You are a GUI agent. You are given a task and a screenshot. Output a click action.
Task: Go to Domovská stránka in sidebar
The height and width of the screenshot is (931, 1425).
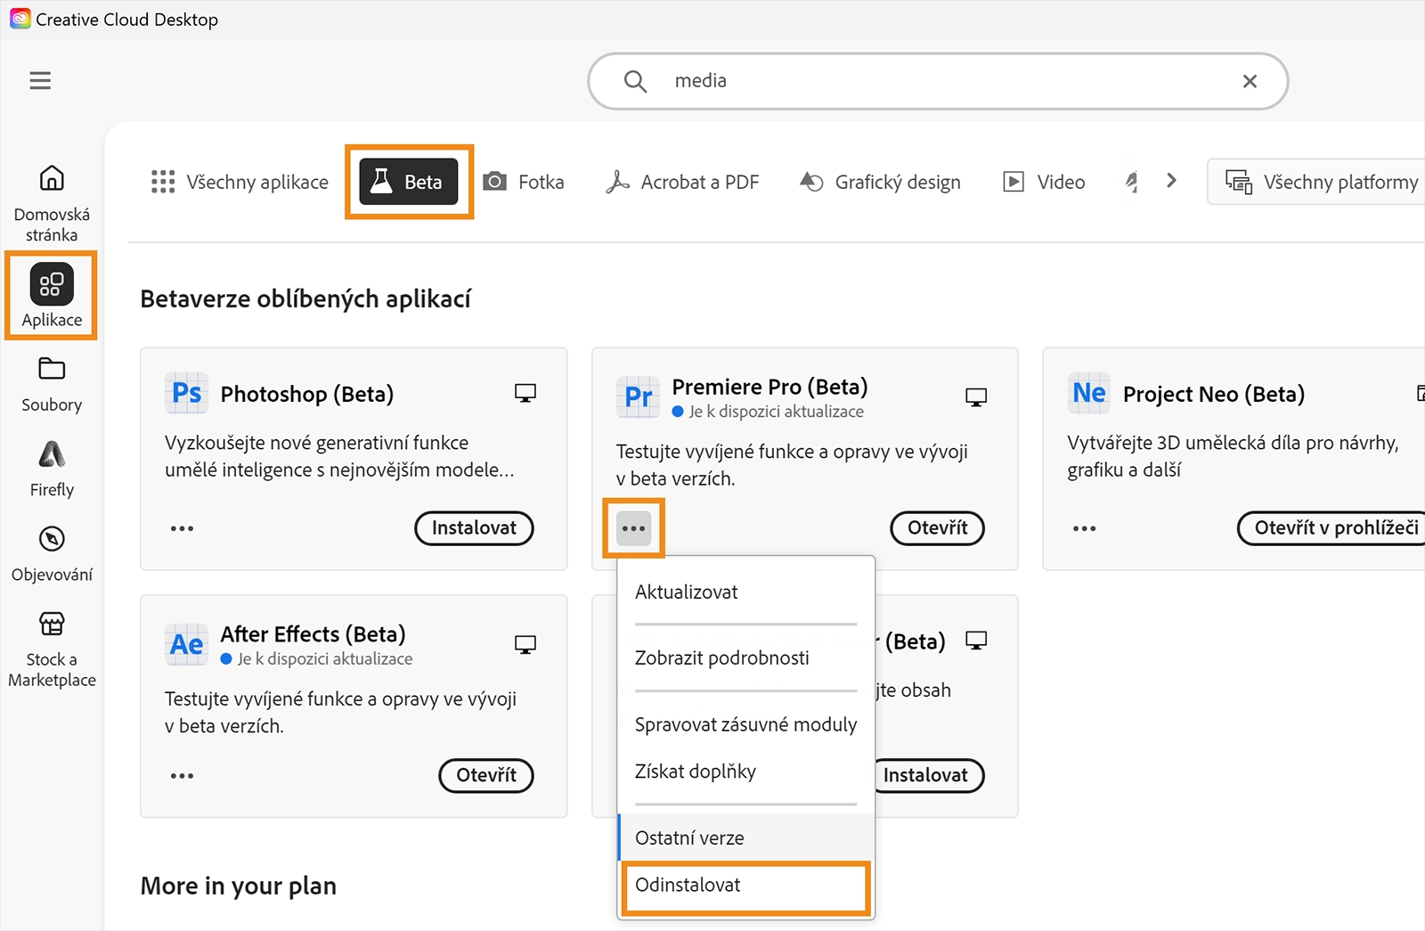click(x=52, y=204)
